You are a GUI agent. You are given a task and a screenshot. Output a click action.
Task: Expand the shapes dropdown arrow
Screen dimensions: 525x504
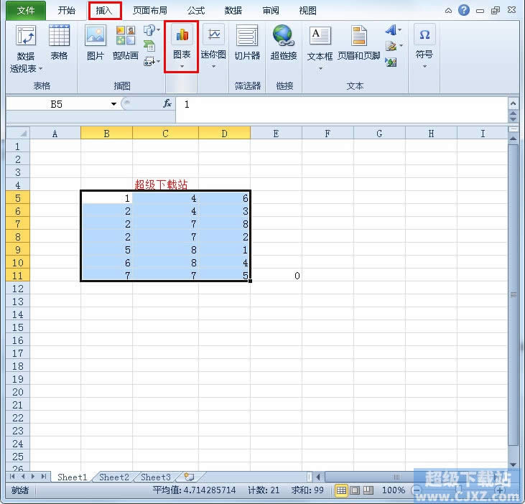pos(158,30)
